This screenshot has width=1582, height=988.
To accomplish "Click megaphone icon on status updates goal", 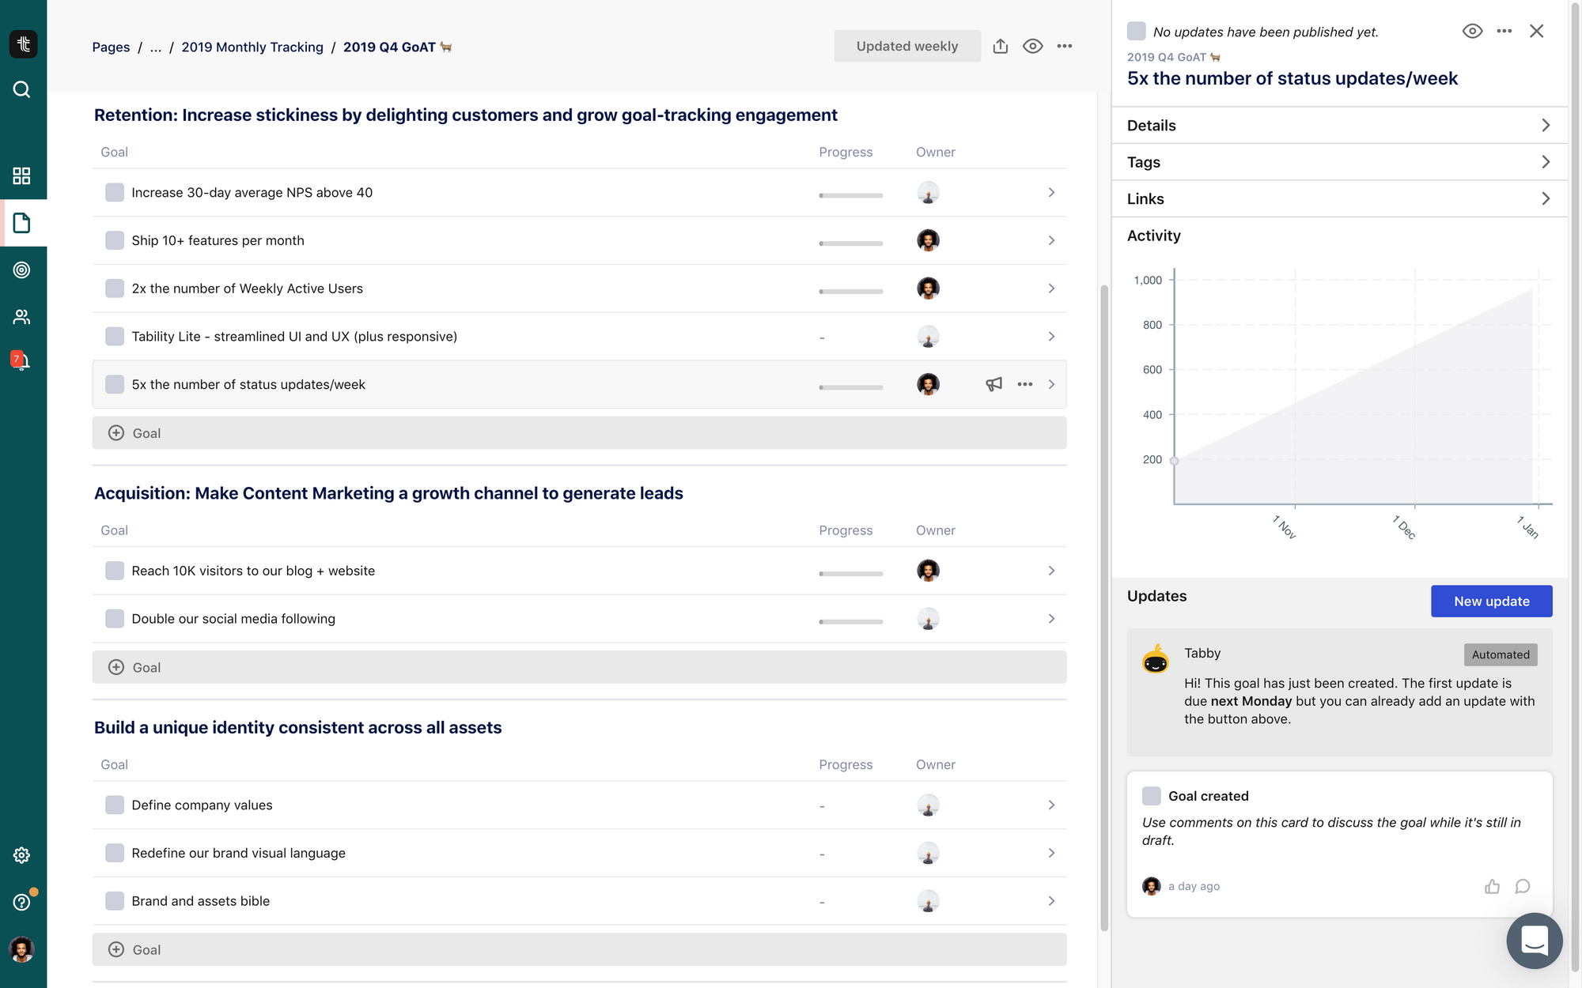I will click(993, 384).
